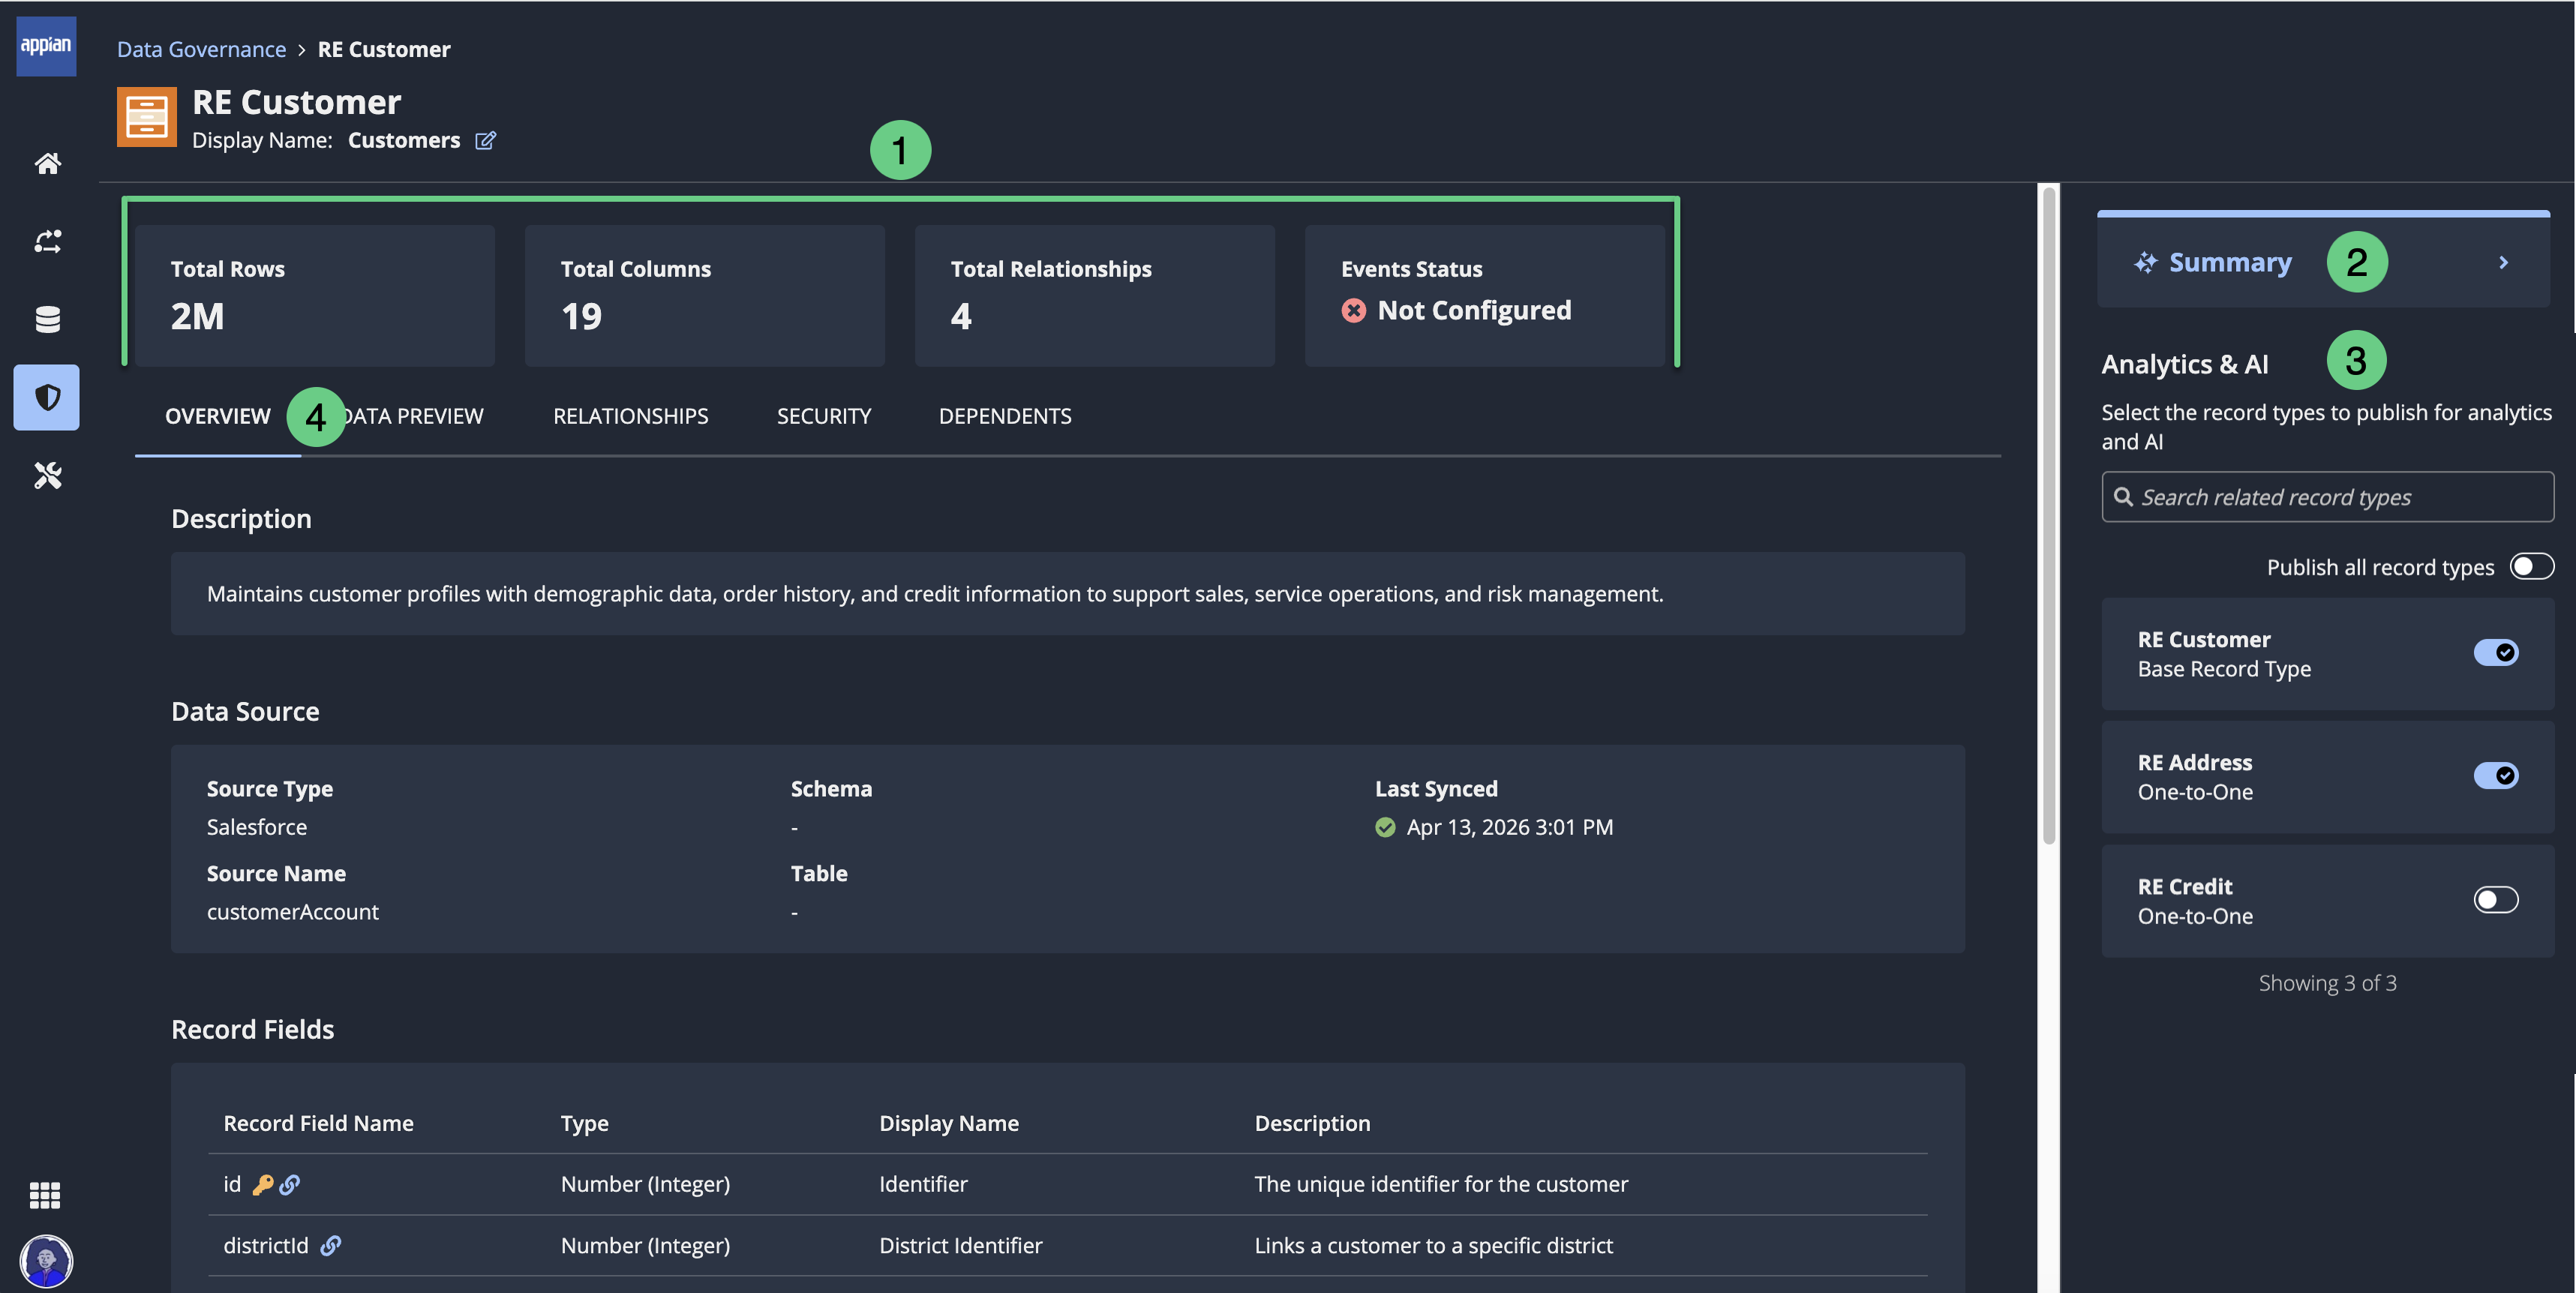
Task: Click the vertical scrollbar of main pane
Action: coord(2049,515)
